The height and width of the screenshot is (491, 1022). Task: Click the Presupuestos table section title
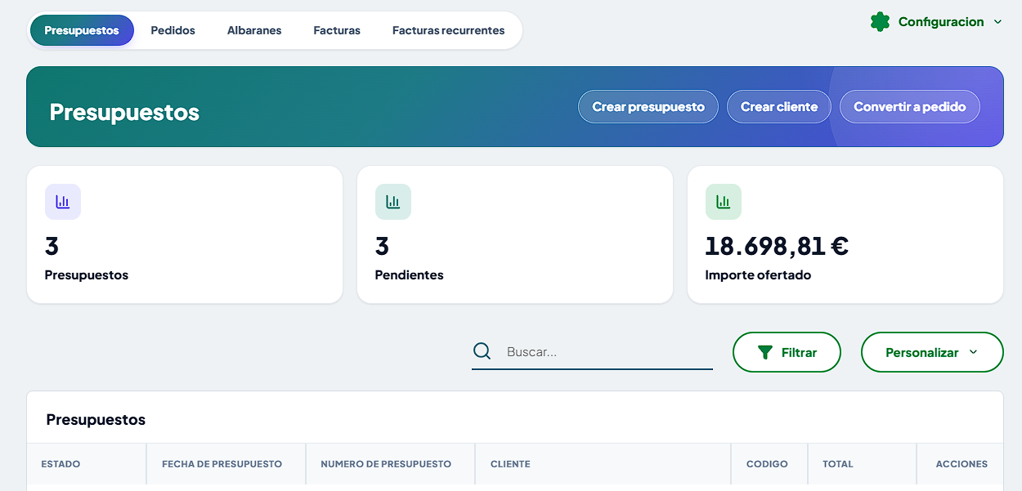click(96, 420)
